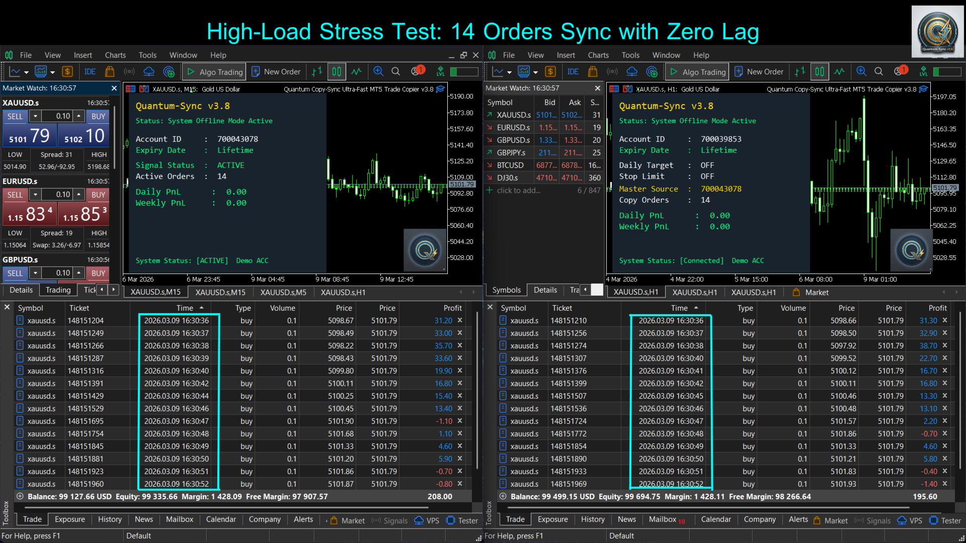Open IDE in left terminal toolbar
Screen dimensions: 966x543
(90, 72)
